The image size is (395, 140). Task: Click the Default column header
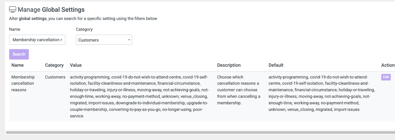point(276,65)
